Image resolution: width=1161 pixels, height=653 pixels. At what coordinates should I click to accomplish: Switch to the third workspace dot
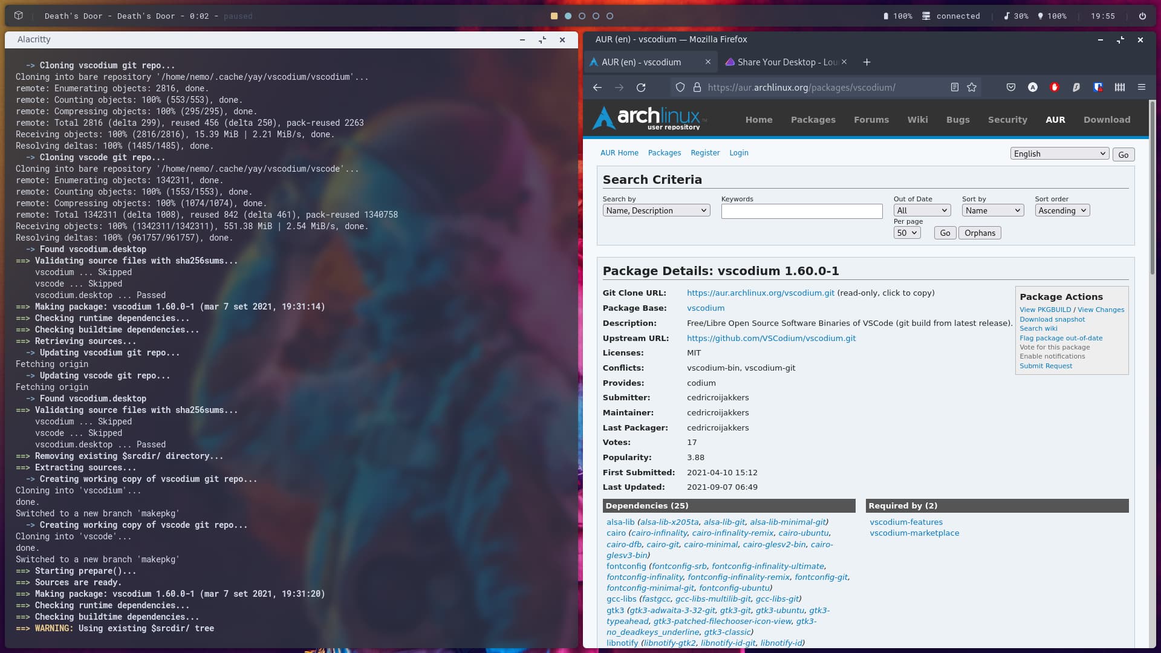[582, 16]
